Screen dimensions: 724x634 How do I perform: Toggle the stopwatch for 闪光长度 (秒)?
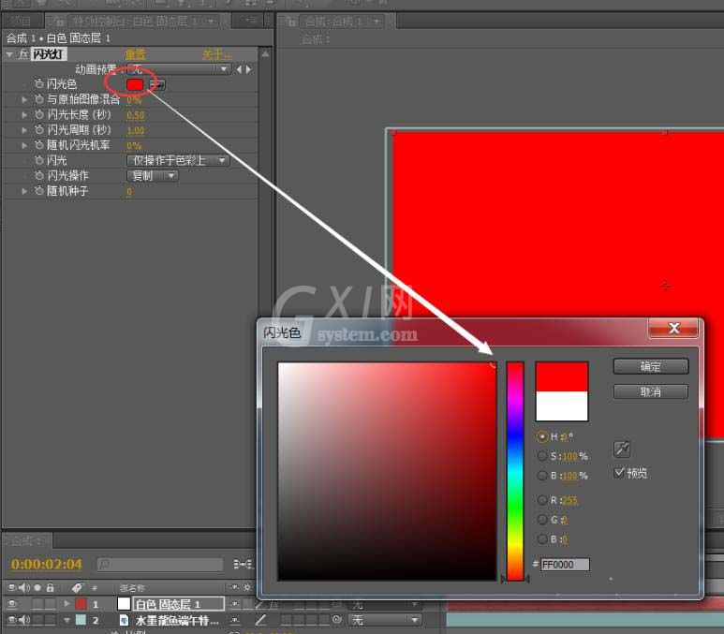(x=38, y=114)
